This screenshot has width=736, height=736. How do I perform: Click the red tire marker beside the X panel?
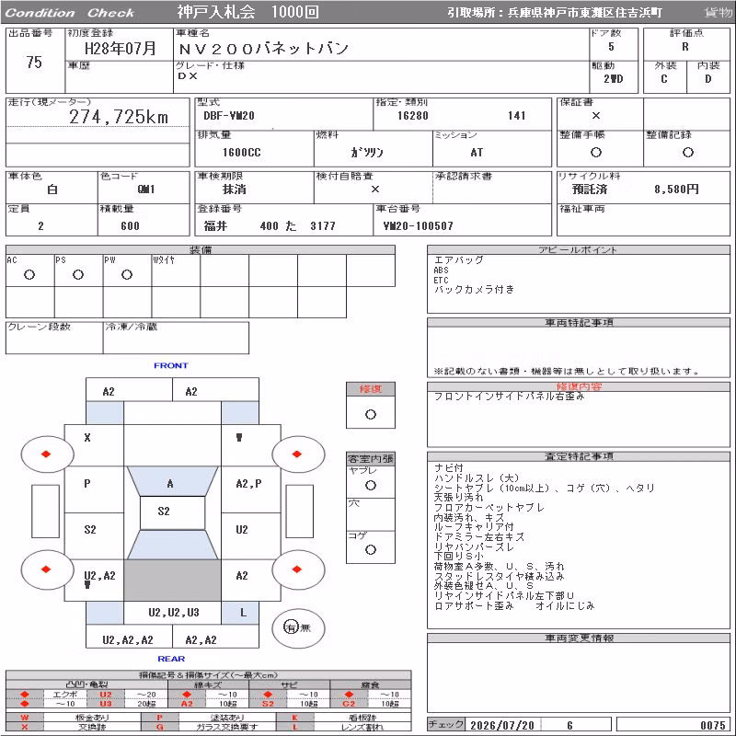[x=46, y=454]
